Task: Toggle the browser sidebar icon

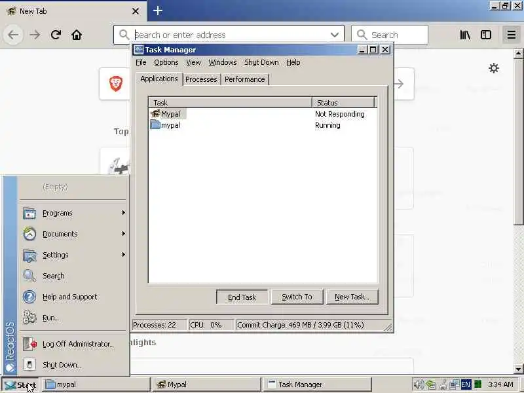Action: 486,35
